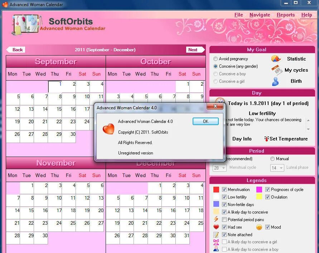The image size is (319, 253).
Task: Click OK in the About dialog
Action: pyautogui.click(x=206, y=121)
